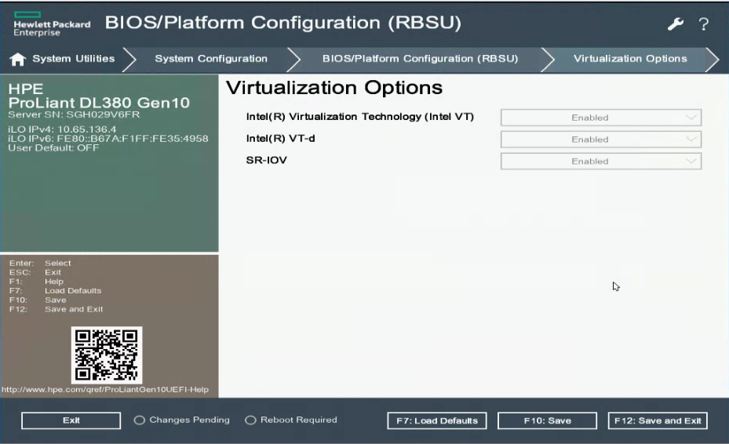729x444 pixels.
Task: Click the iLO IPv6 address text
Action: (x=108, y=139)
